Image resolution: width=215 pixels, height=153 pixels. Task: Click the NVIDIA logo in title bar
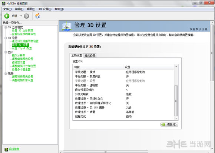(x=3, y=3)
